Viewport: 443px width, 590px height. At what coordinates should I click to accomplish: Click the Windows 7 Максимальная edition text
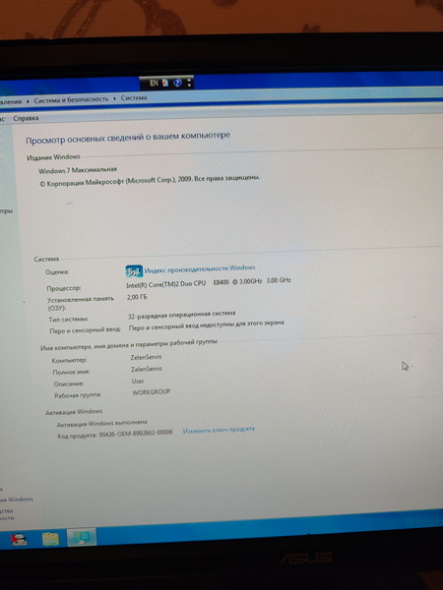pos(78,170)
